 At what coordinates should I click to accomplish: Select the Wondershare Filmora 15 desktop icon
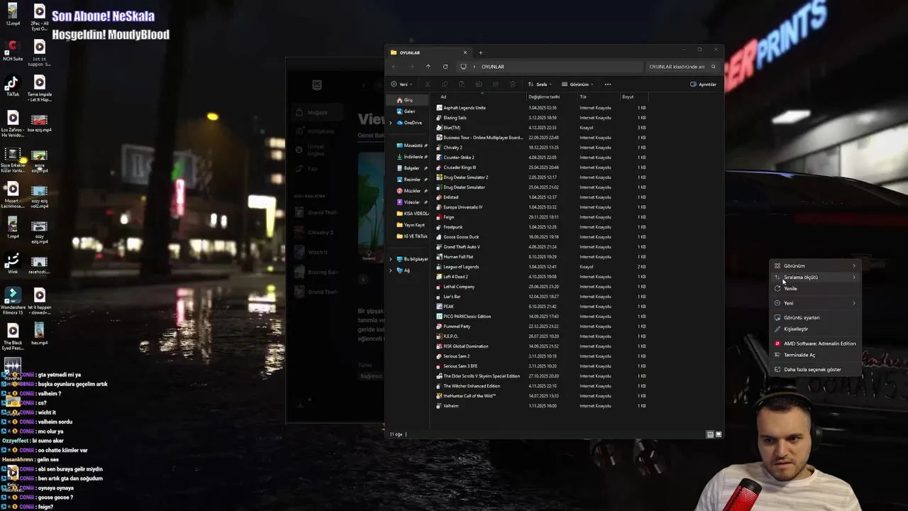[x=13, y=302]
